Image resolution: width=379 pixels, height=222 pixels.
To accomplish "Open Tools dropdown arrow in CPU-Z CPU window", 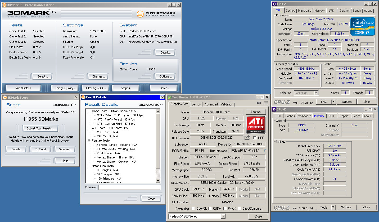I will click(x=333, y=102).
